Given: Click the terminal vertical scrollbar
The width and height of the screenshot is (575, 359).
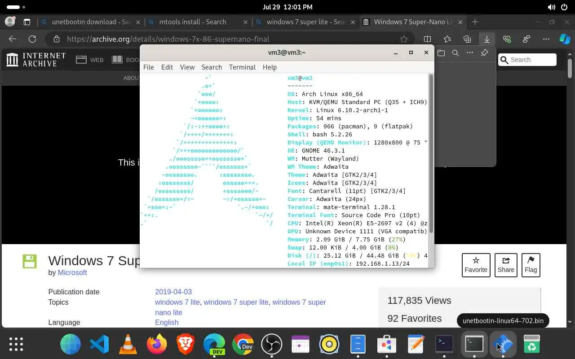Looking at the screenshot, I should [431, 154].
